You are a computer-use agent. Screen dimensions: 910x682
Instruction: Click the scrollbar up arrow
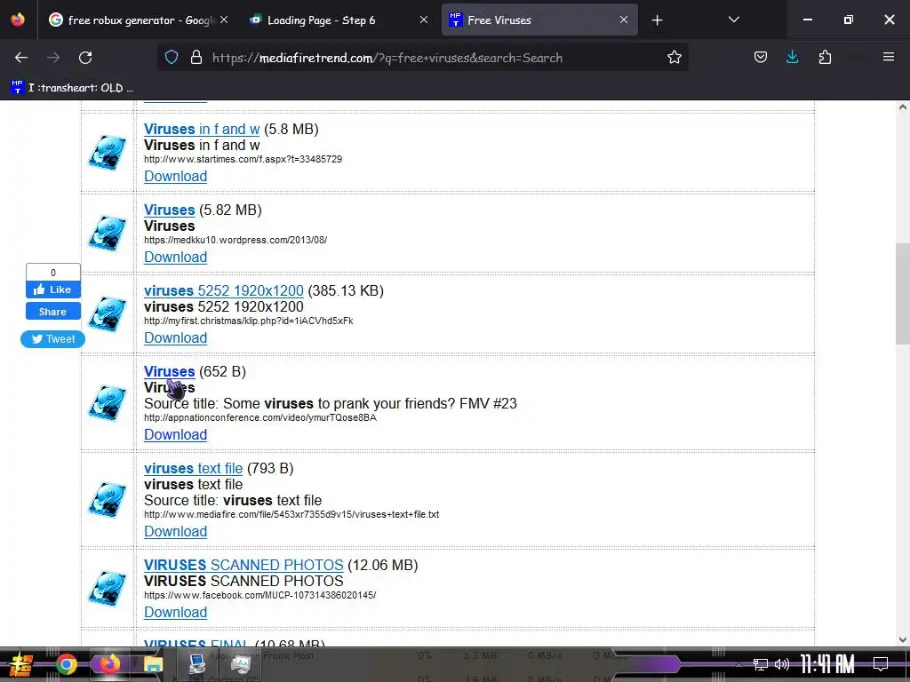903,107
